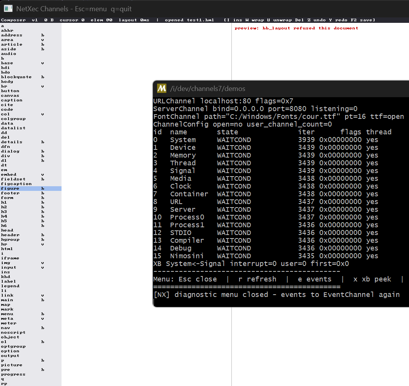
Task: Select the 'label' element in list
Action: tap(31, 281)
